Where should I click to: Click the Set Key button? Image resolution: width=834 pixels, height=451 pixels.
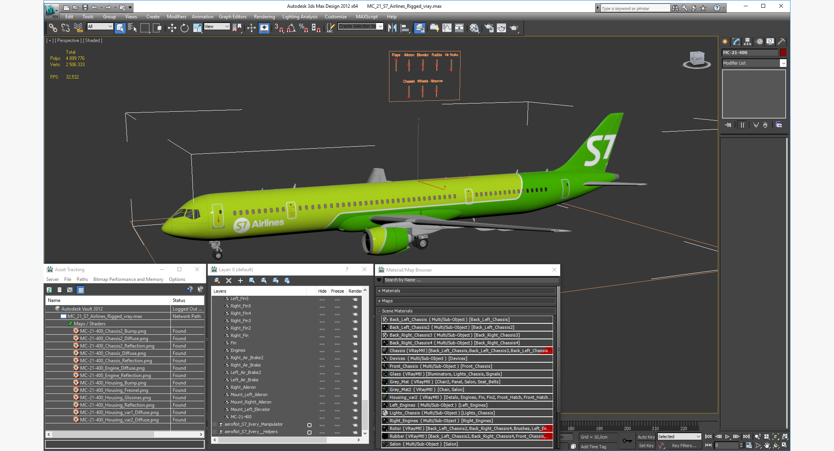point(646,446)
